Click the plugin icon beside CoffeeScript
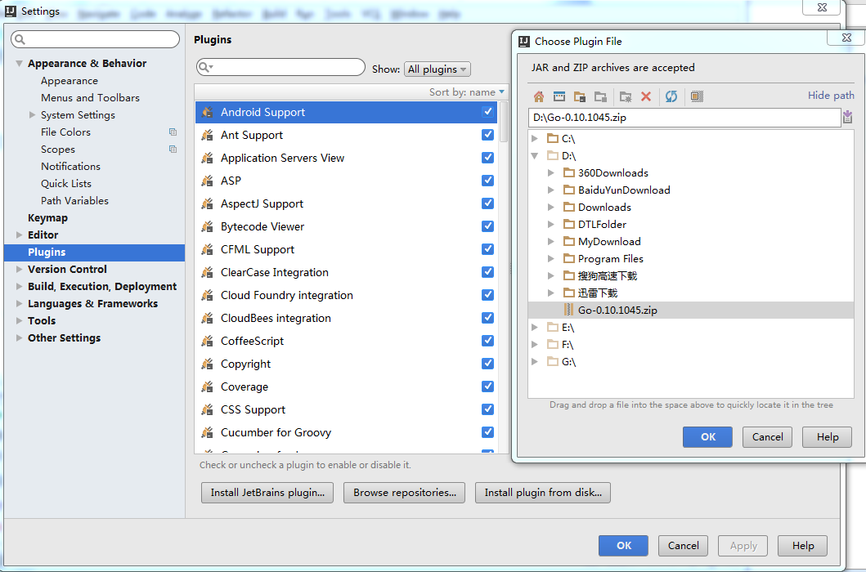Image resolution: width=866 pixels, height=572 pixels. [x=207, y=341]
